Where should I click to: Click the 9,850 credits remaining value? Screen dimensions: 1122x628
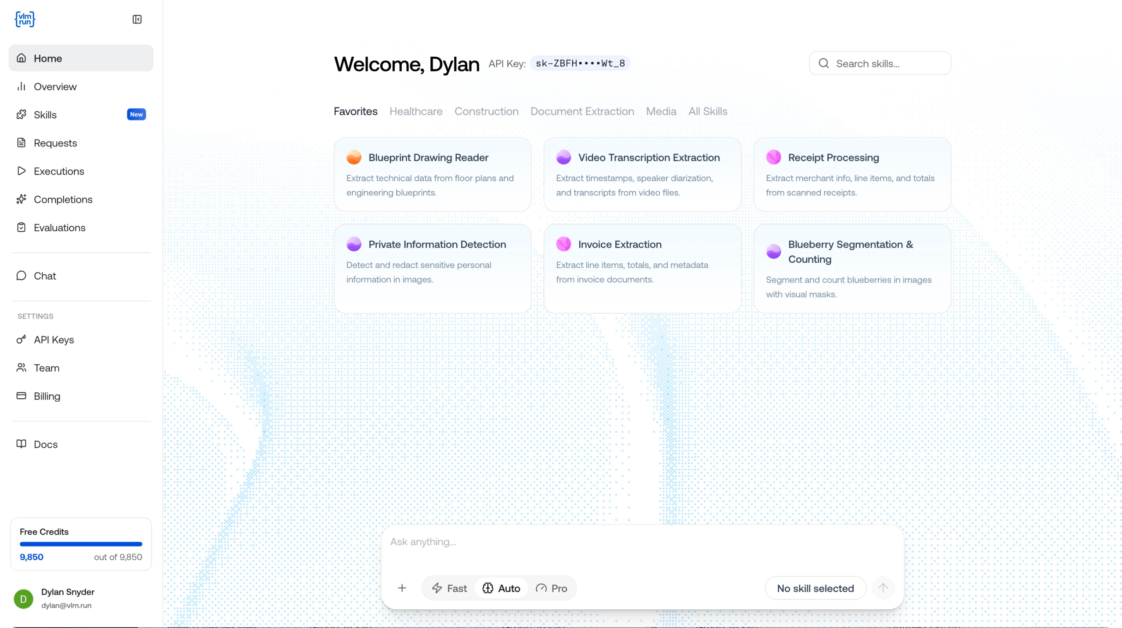[x=31, y=556]
